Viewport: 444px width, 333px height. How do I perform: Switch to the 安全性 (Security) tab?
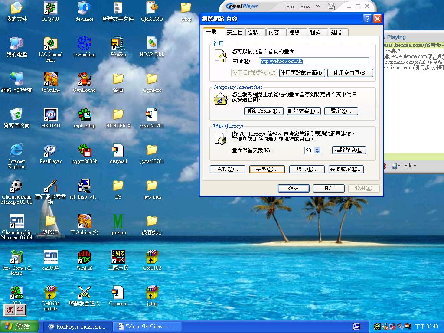tap(235, 32)
